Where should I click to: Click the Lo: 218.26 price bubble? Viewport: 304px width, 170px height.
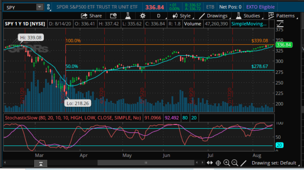pos(78,104)
